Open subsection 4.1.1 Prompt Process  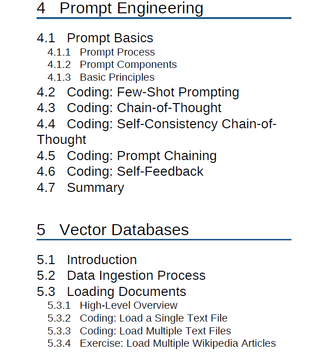pos(101,52)
